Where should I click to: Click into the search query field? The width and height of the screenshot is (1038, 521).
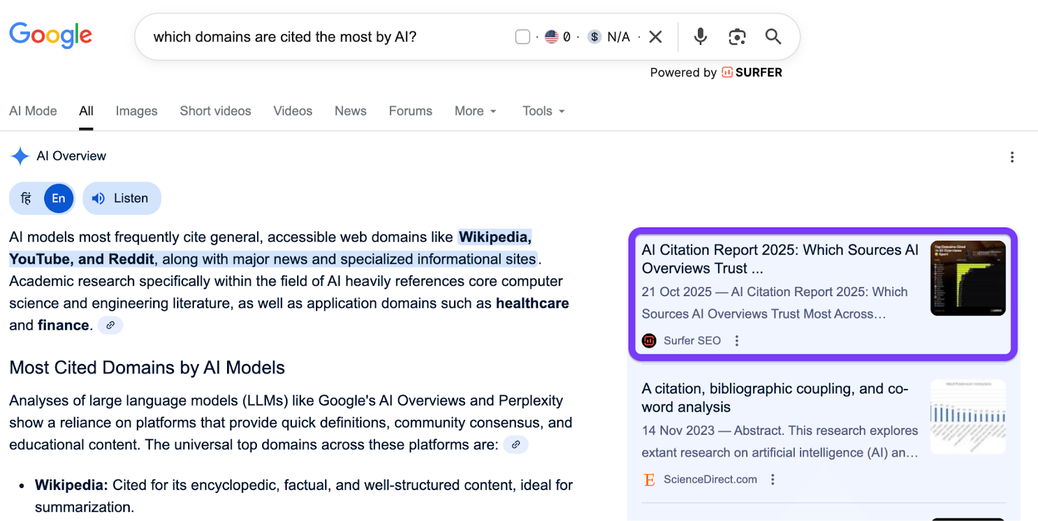pyautogui.click(x=324, y=37)
